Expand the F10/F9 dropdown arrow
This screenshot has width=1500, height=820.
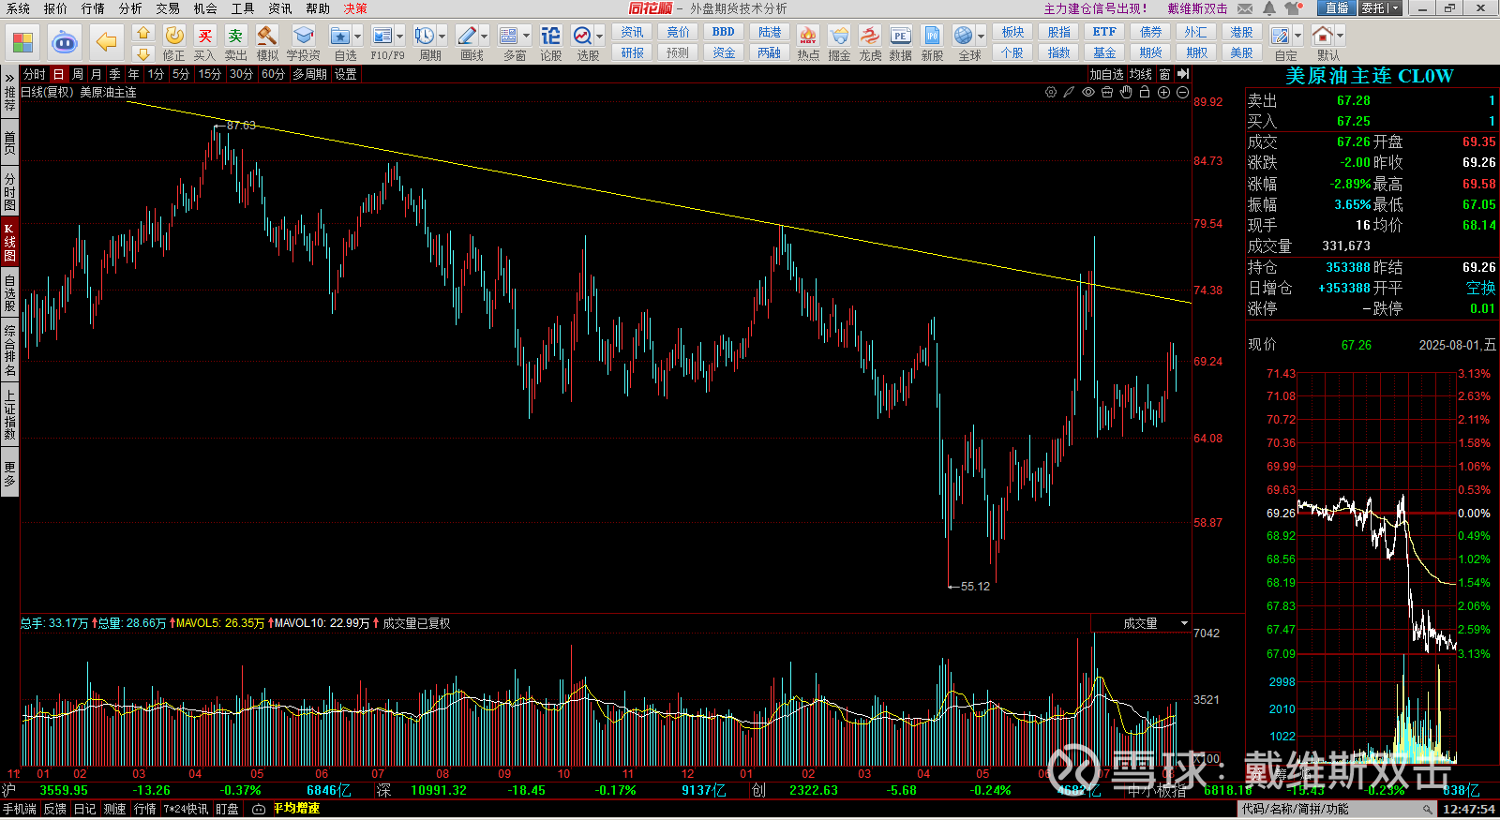400,37
